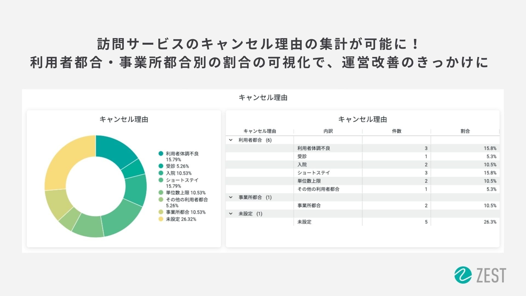The height and width of the screenshot is (296, 526).
Task: Collapse the 事業所都合 group chevron
Action: [231, 197]
